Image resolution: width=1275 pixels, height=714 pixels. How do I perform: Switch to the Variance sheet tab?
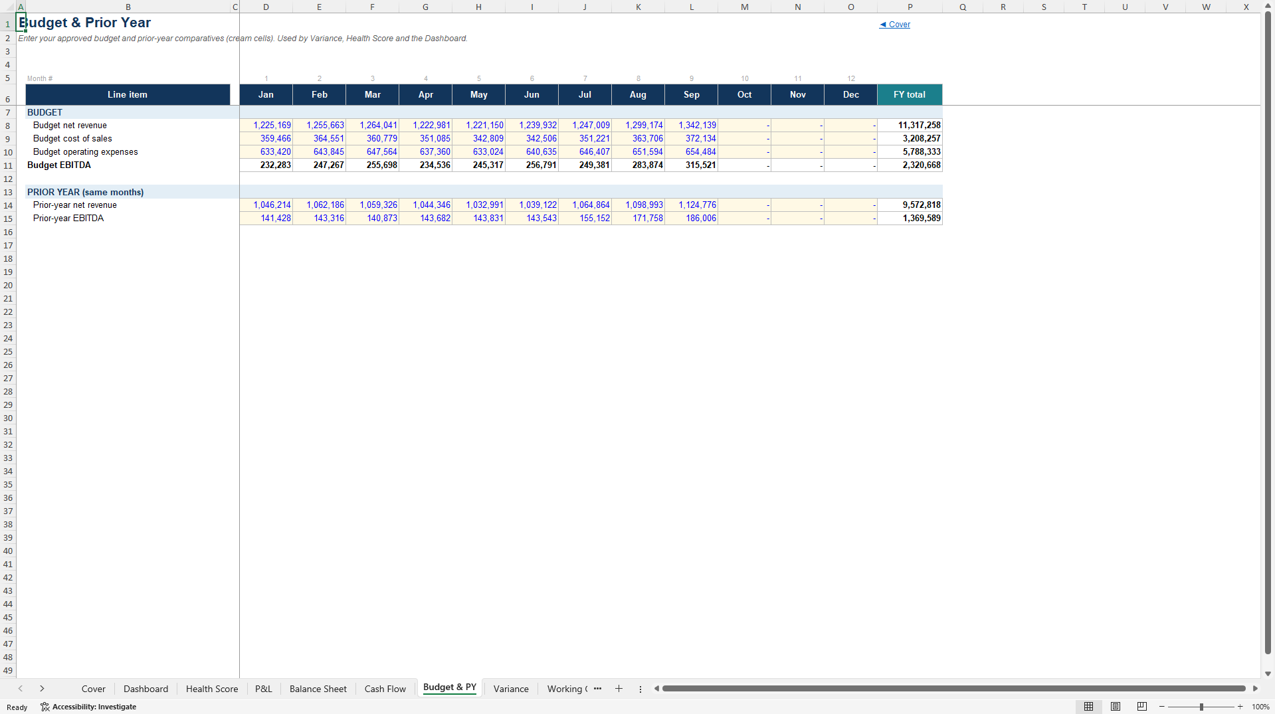click(x=511, y=689)
